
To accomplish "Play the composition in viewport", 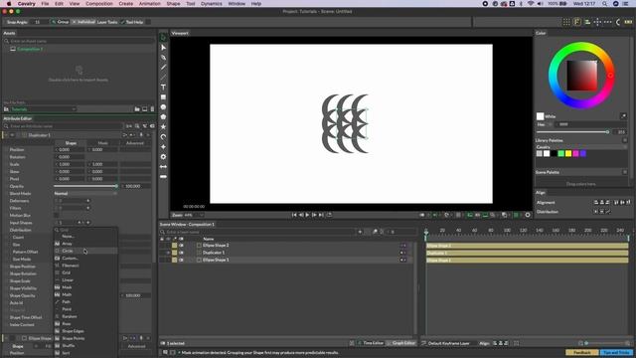I will (x=307, y=215).
